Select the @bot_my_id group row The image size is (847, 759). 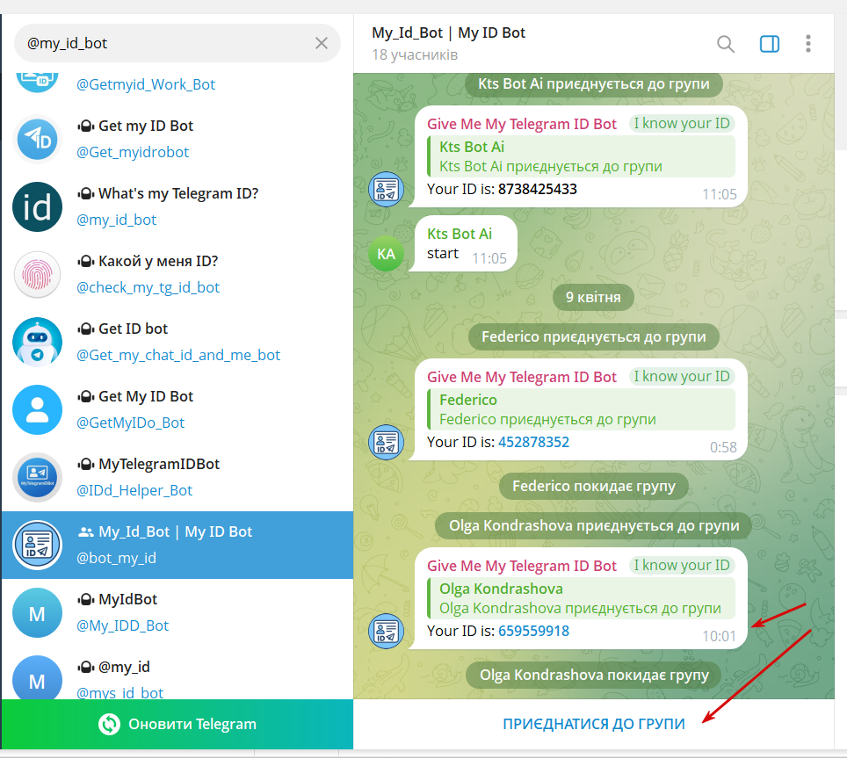pos(177,545)
